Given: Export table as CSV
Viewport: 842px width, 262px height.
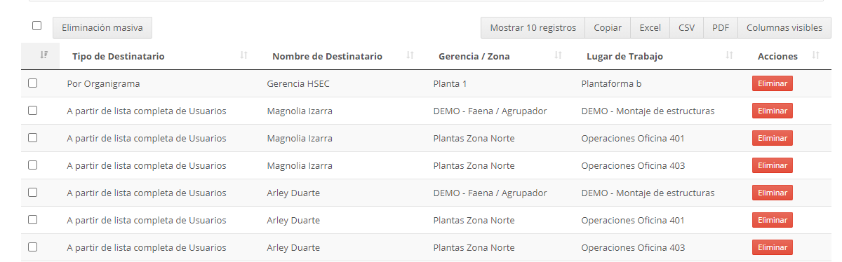Looking at the screenshot, I should coord(687,28).
